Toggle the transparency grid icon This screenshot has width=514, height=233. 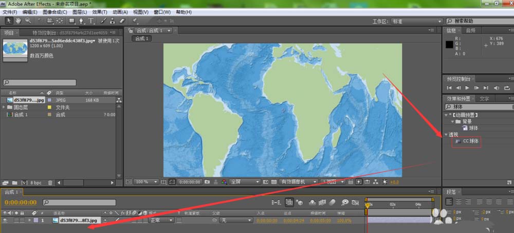point(274,182)
